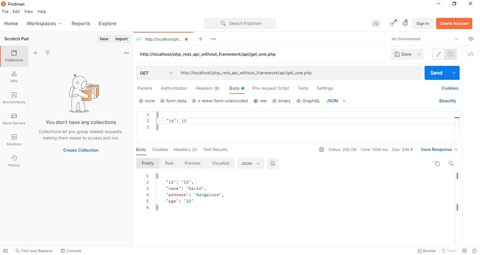Viewport: 480px width, 255px height.
Task: Copy the response body using copy icon
Action: 437,164
